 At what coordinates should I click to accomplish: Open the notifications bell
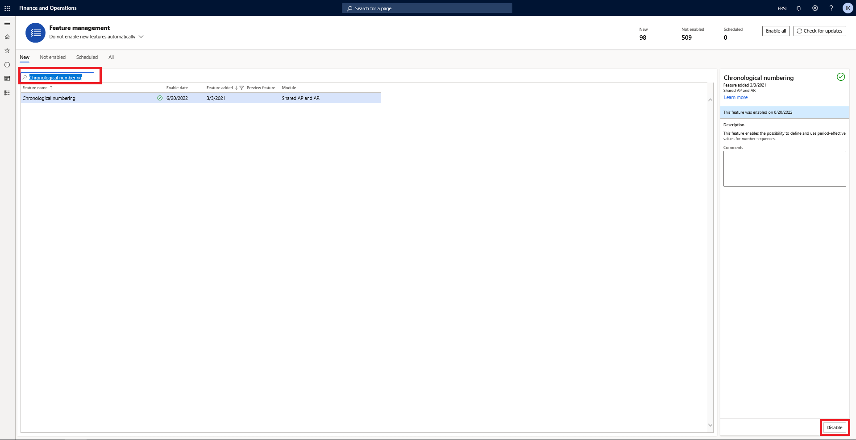(798, 8)
